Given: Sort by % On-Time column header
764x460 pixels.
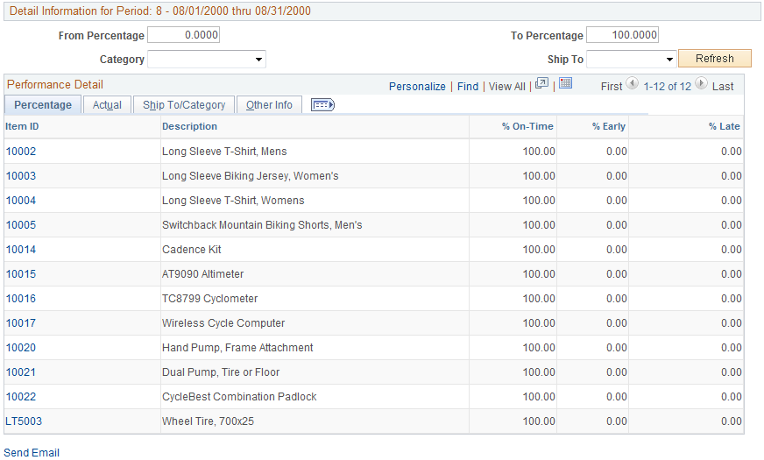Looking at the screenshot, I should pyautogui.click(x=527, y=127).
